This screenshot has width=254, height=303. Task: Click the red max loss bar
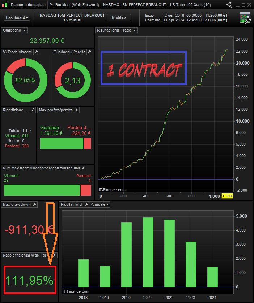point(87,143)
